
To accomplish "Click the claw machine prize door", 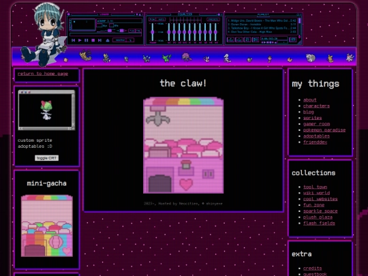I will coord(160,184).
